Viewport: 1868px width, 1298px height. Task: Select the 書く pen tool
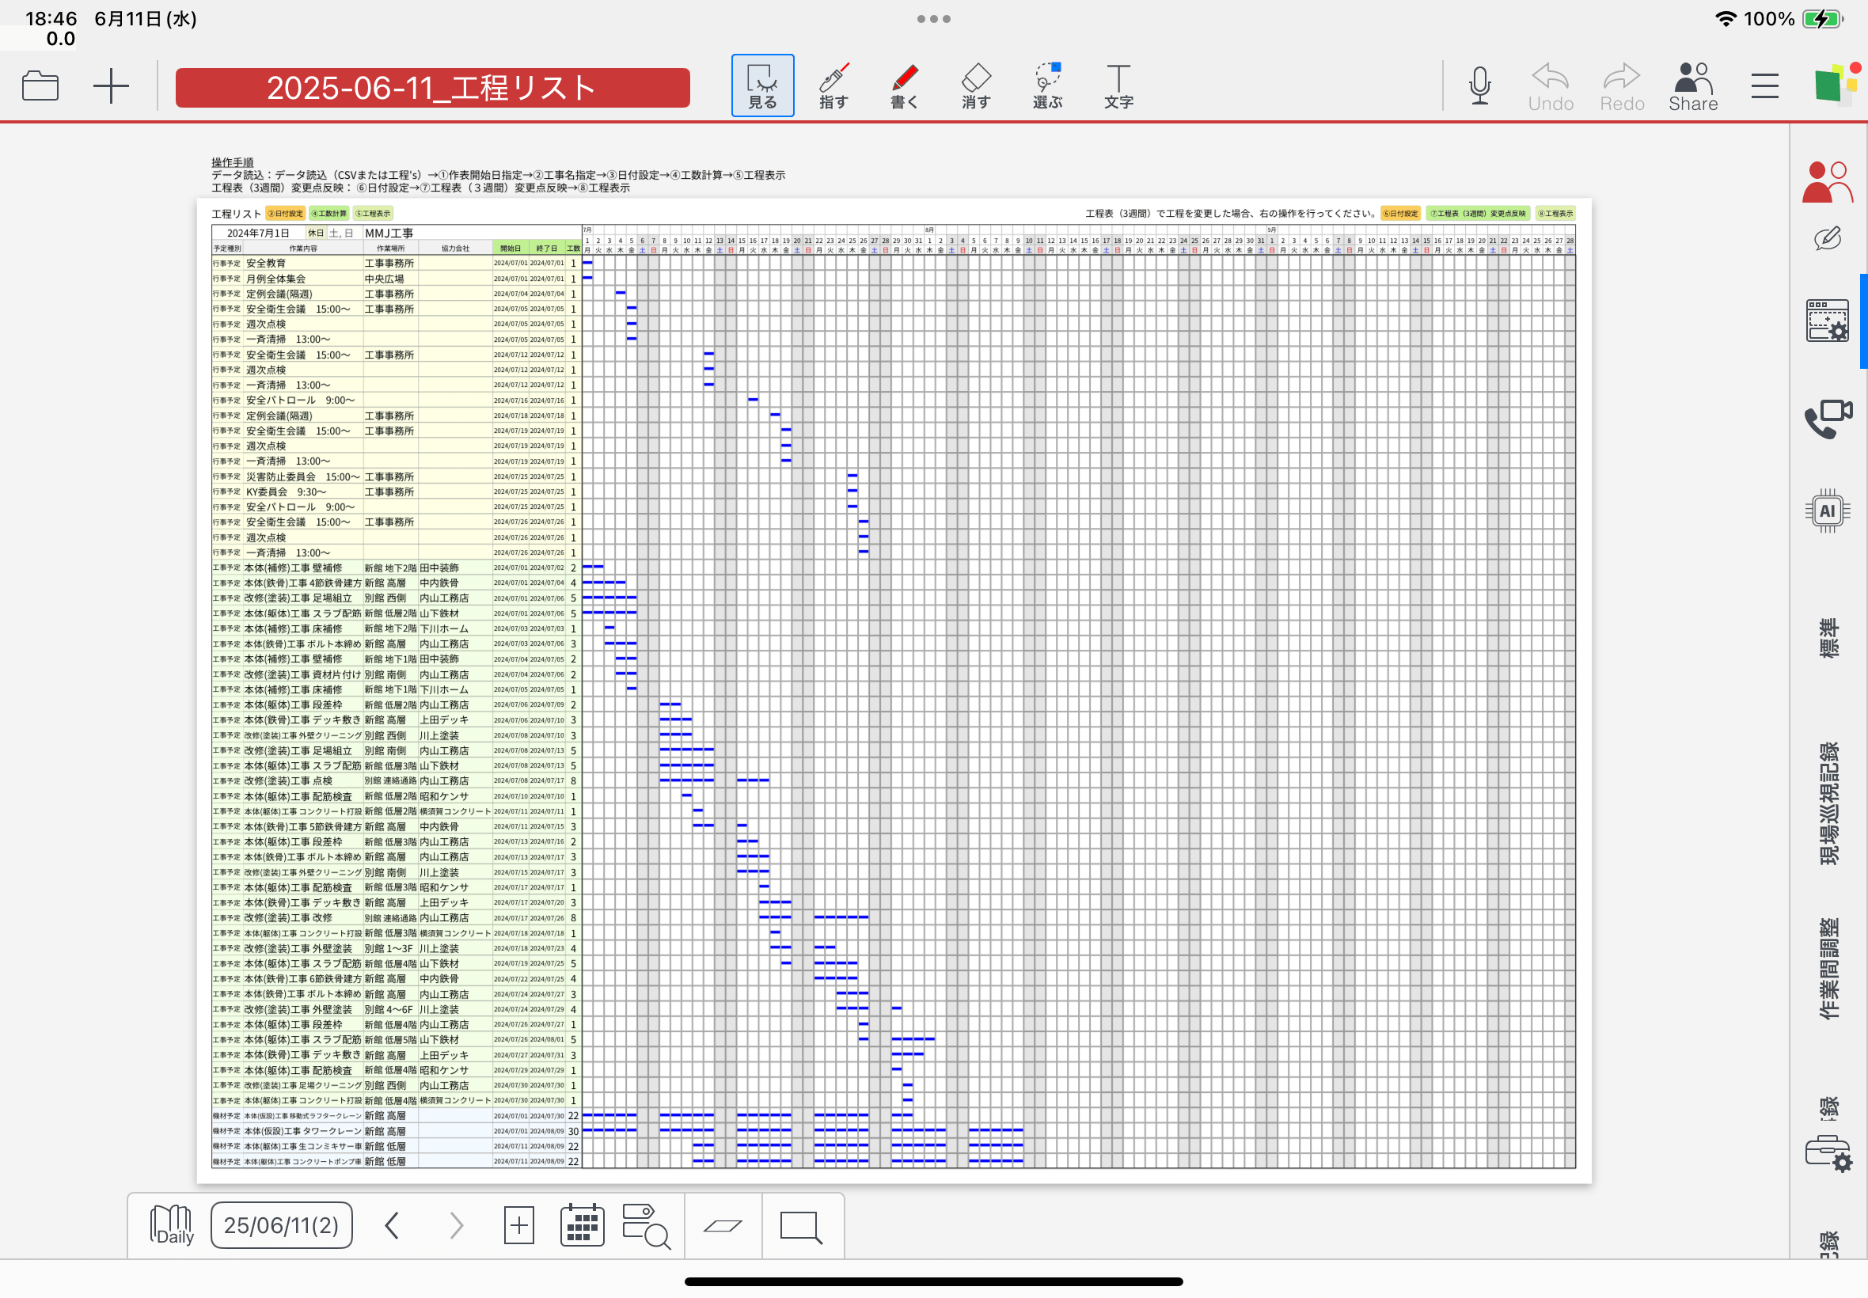(x=904, y=85)
